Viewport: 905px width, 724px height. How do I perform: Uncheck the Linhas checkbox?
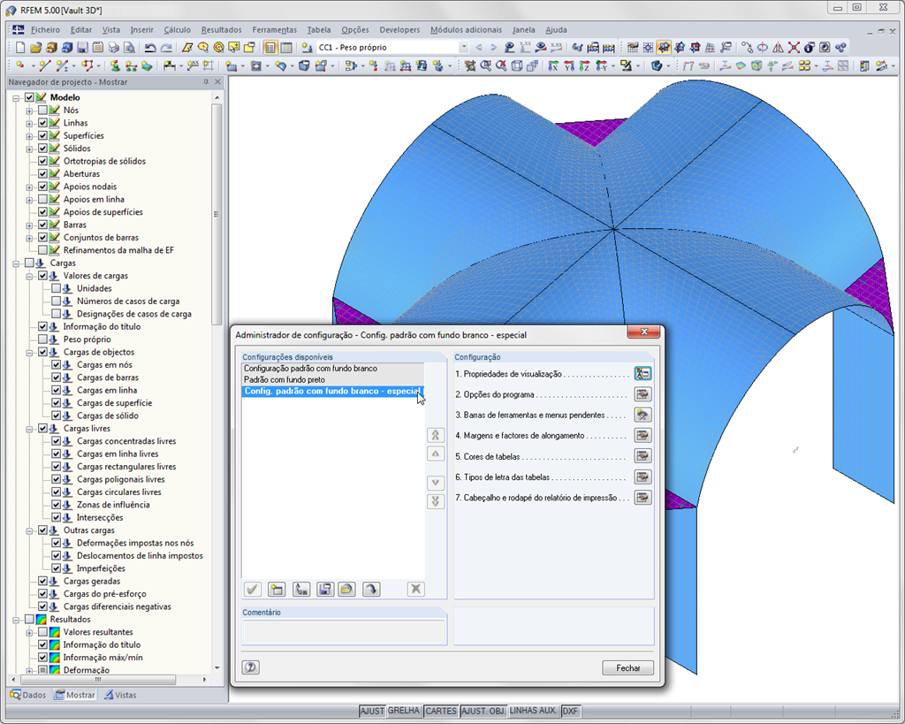point(42,123)
